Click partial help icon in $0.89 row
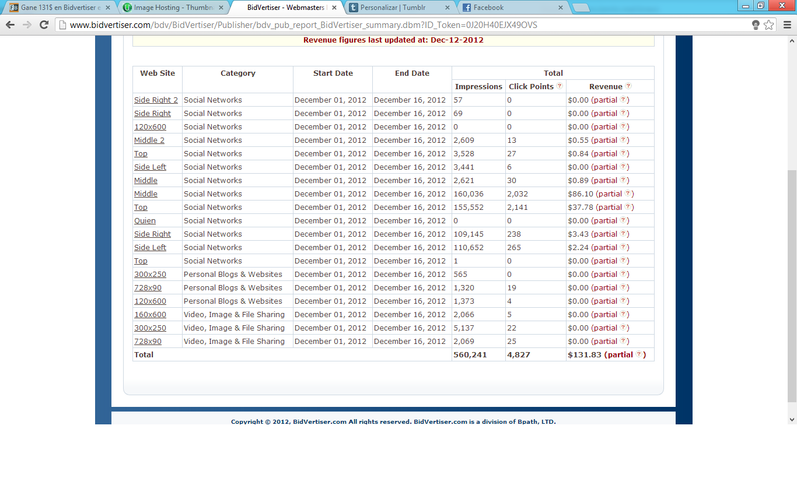797x478 pixels. [x=623, y=180]
